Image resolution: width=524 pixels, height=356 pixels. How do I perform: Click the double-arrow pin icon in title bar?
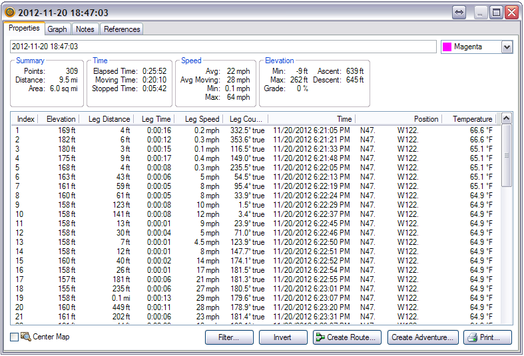point(459,13)
